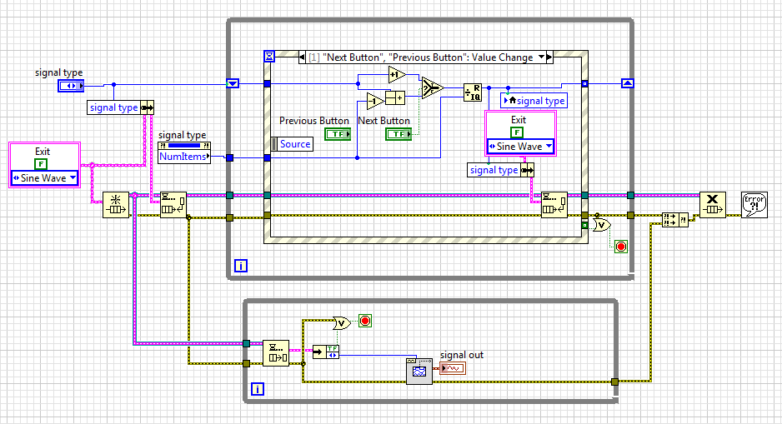Click the signal generation subVI icon

pos(419,372)
